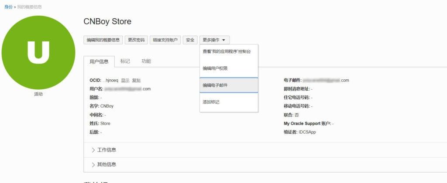Click the 移动电话号码 label

pyautogui.click(x=297, y=106)
